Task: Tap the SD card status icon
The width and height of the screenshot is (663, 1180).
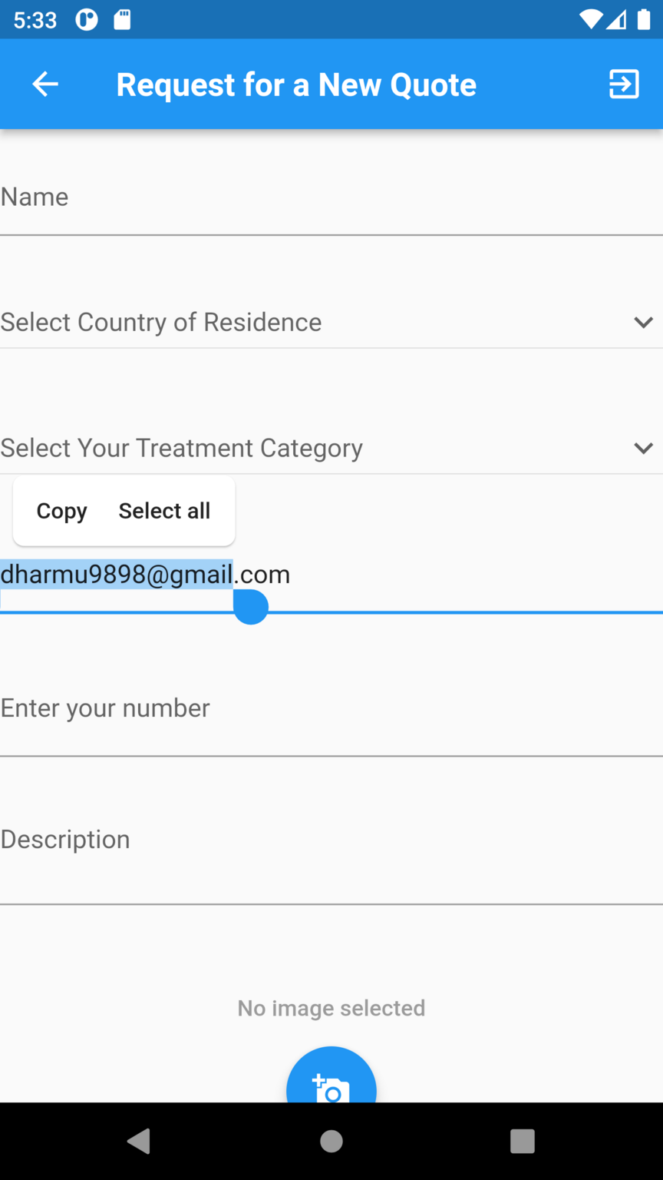Action: click(x=122, y=20)
